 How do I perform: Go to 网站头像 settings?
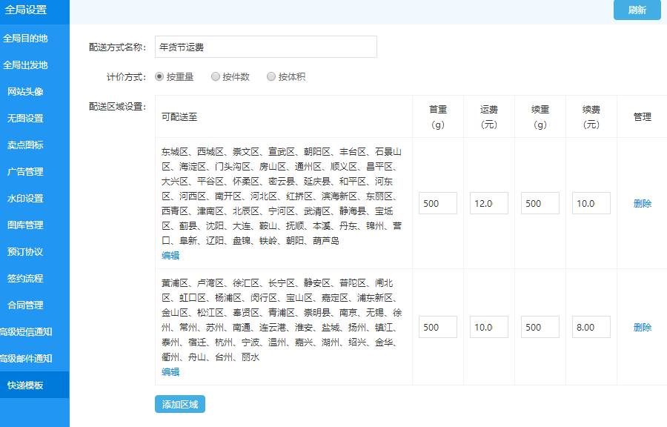tap(26, 92)
